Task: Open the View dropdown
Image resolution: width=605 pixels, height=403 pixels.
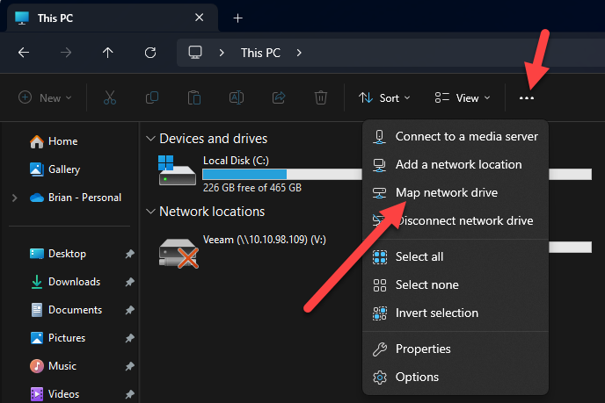Action: [x=463, y=98]
